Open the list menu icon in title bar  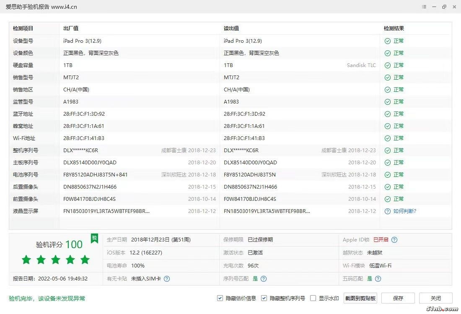(425, 7)
